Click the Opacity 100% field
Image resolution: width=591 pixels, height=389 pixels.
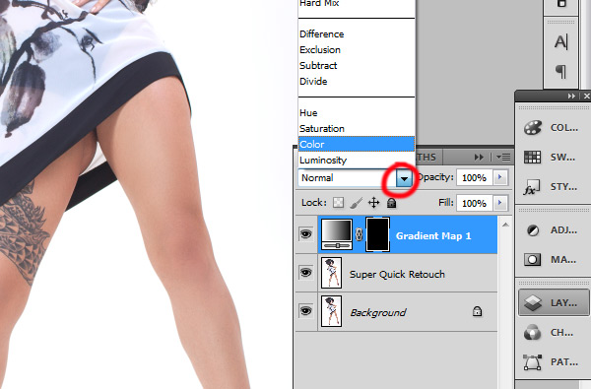(x=474, y=177)
